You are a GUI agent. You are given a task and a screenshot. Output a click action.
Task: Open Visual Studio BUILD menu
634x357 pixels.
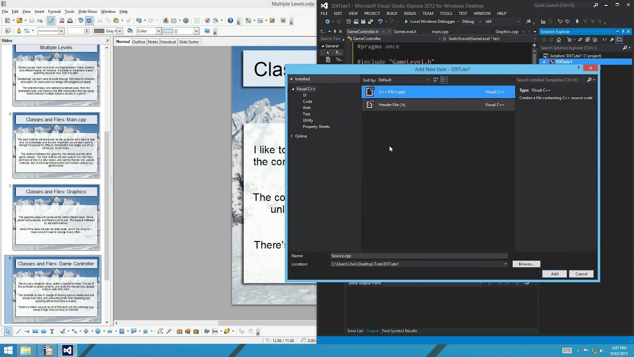click(x=392, y=13)
